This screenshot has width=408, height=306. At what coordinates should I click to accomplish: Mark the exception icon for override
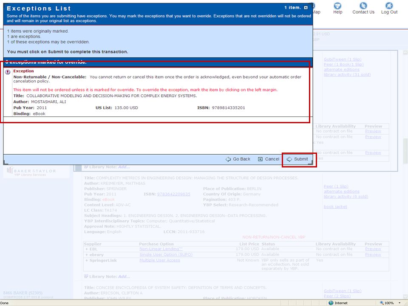point(8,72)
